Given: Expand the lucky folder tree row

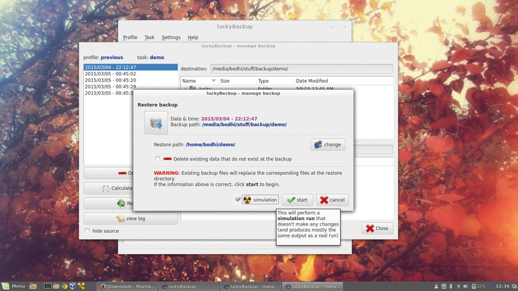Looking at the screenshot, I should [x=185, y=89].
